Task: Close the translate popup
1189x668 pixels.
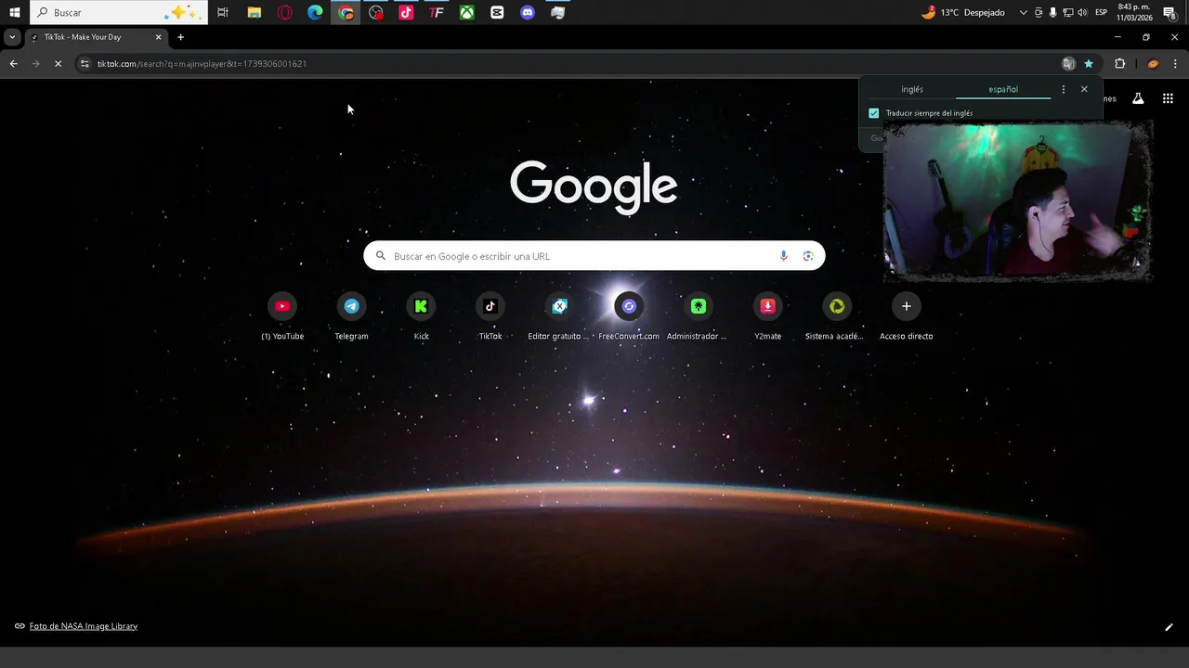Action: pyautogui.click(x=1084, y=90)
